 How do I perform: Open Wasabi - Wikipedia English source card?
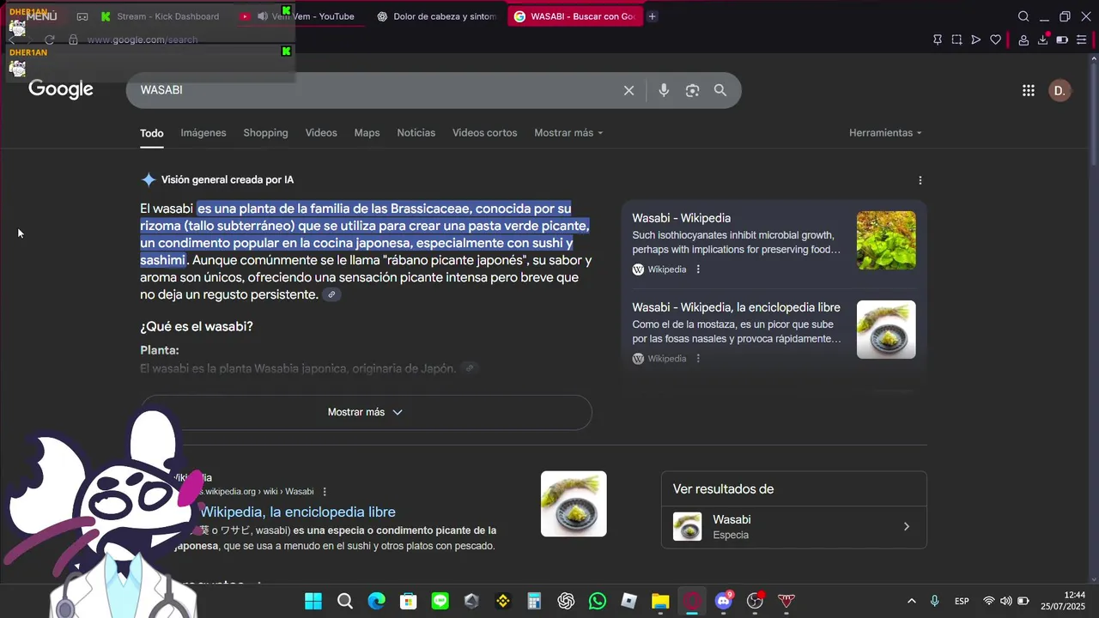click(x=681, y=218)
